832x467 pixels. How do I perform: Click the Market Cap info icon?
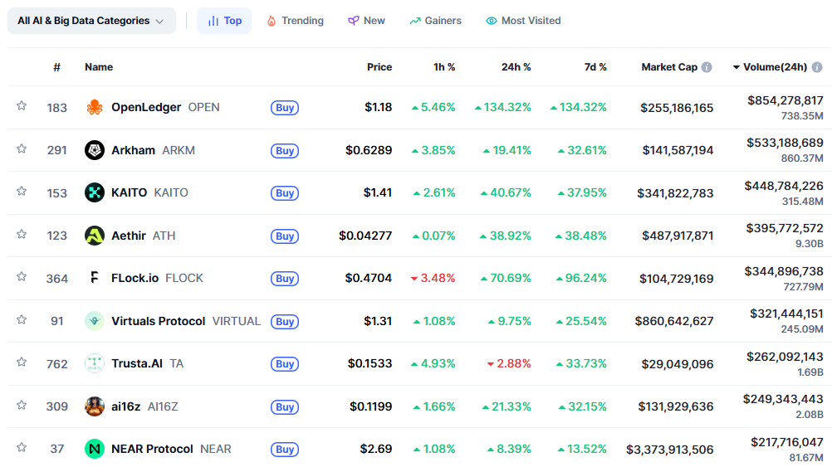[707, 67]
